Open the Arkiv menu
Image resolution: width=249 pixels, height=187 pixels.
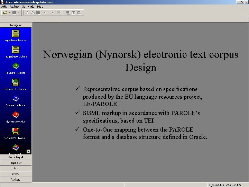pyautogui.click(x=4, y=7)
